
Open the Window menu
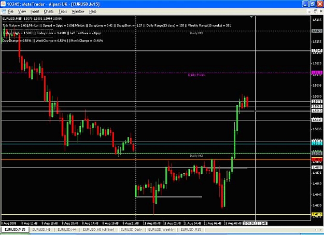click(78, 11)
